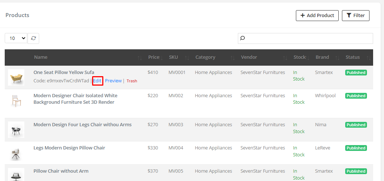
Task: Open the rows-per-page dropdown showing 10
Action: coord(16,38)
